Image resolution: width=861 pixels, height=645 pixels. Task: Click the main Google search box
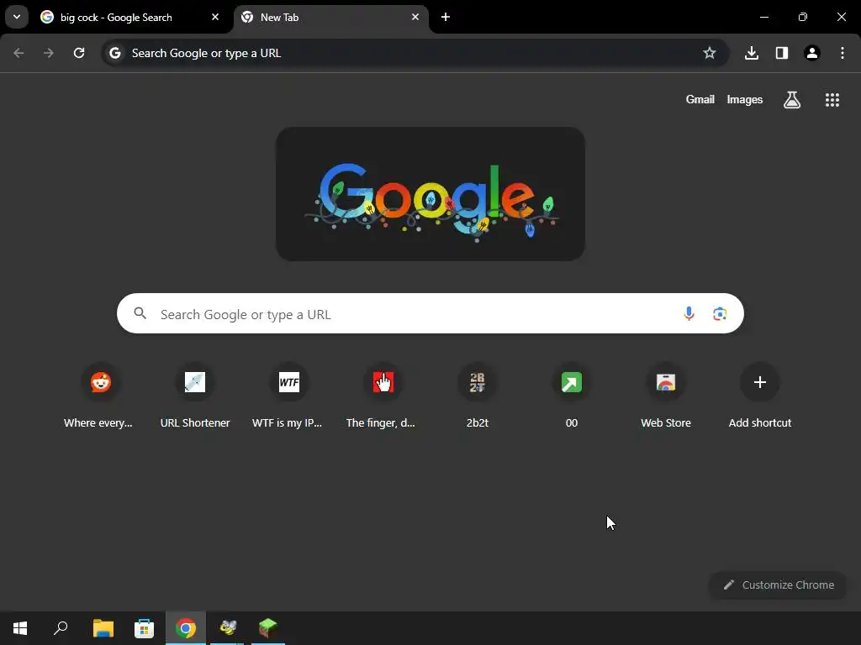tap(430, 314)
